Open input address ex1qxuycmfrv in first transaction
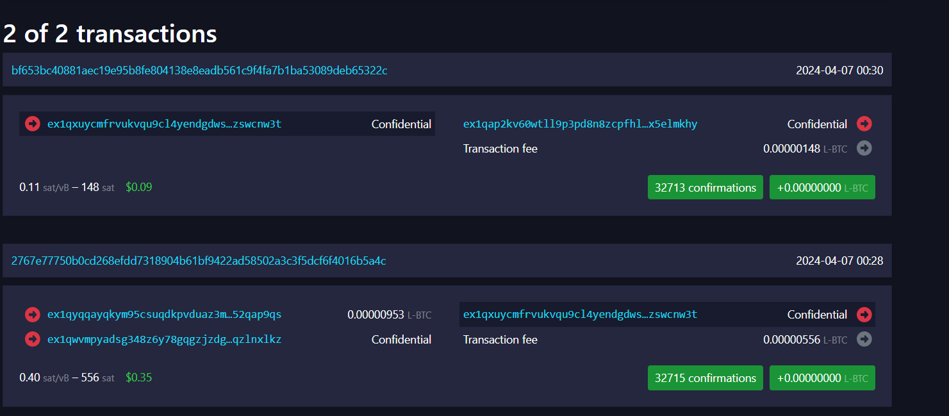This screenshot has height=416, width=949. point(164,124)
